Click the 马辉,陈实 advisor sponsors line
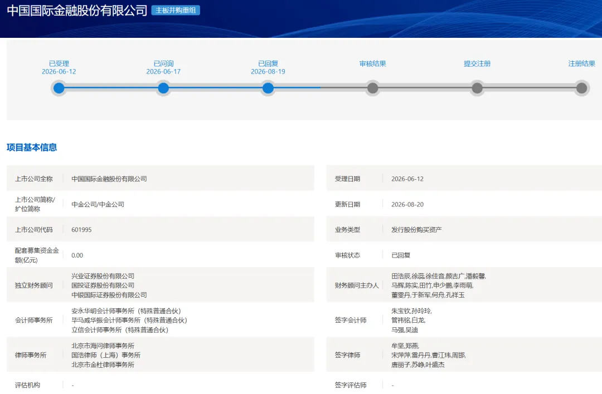 [x=433, y=285]
